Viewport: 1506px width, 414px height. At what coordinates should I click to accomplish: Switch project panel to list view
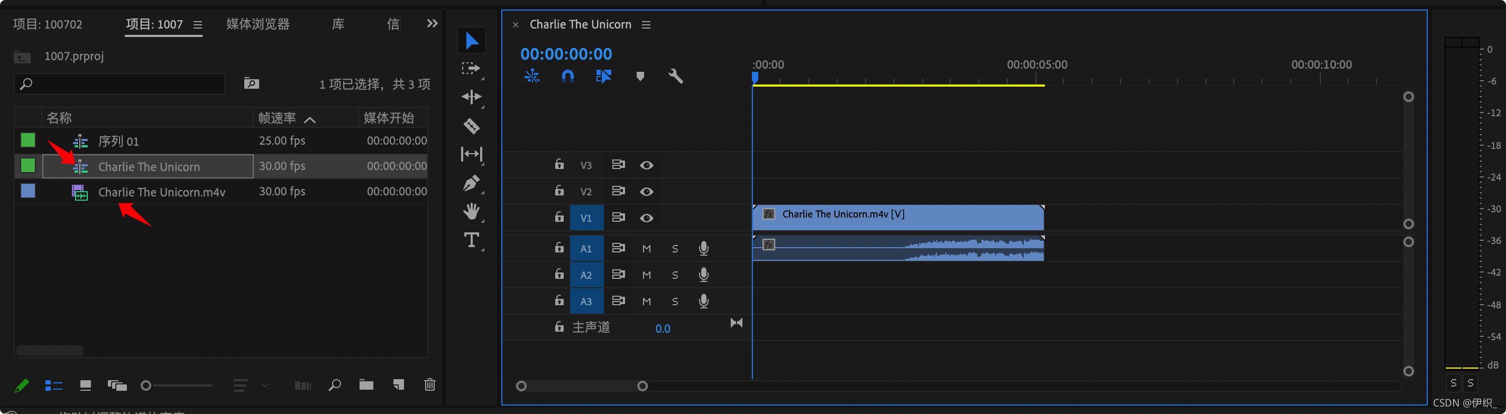click(x=54, y=385)
